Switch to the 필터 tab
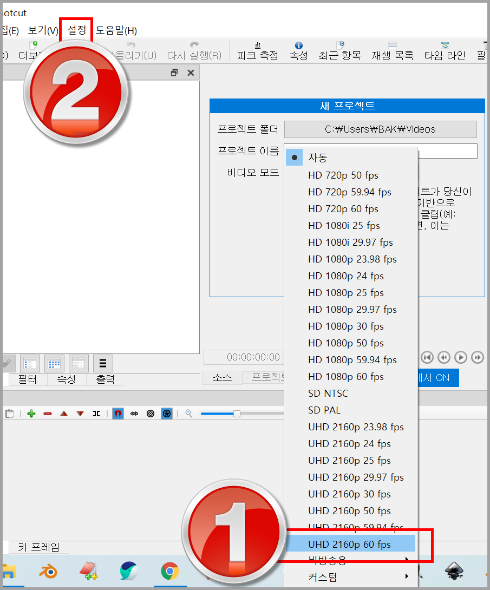The image size is (490, 590). [28, 379]
